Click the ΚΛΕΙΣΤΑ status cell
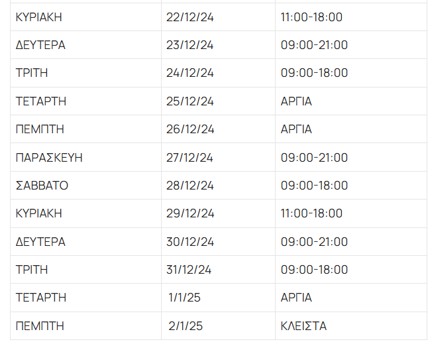428x344 pixels. (303, 326)
